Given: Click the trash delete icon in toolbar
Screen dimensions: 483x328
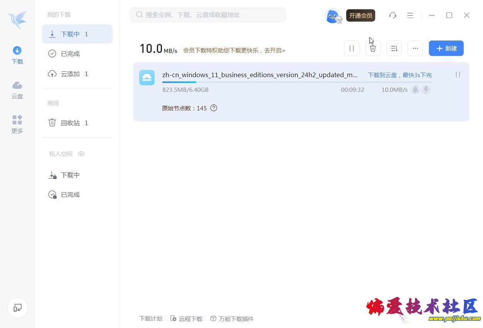Looking at the screenshot, I should 373,48.
